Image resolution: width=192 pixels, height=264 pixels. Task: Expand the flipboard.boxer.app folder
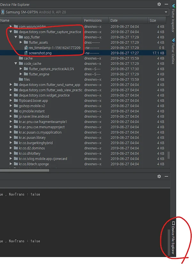(x=11, y=100)
